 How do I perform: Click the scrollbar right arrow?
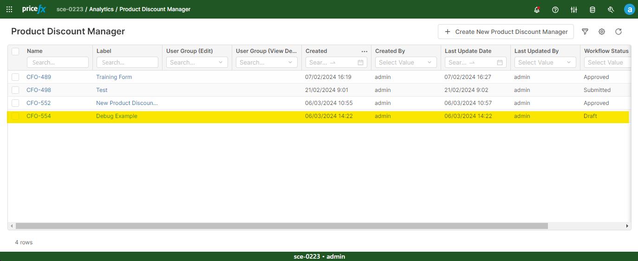[x=627, y=226]
